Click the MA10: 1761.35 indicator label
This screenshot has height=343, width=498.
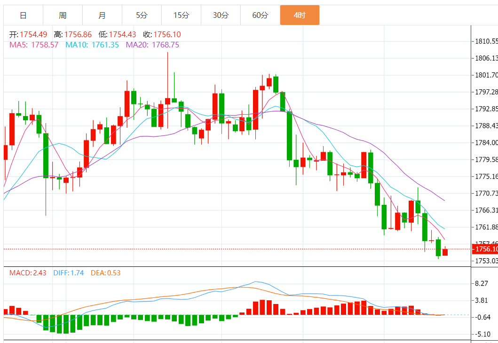coord(92,45)
